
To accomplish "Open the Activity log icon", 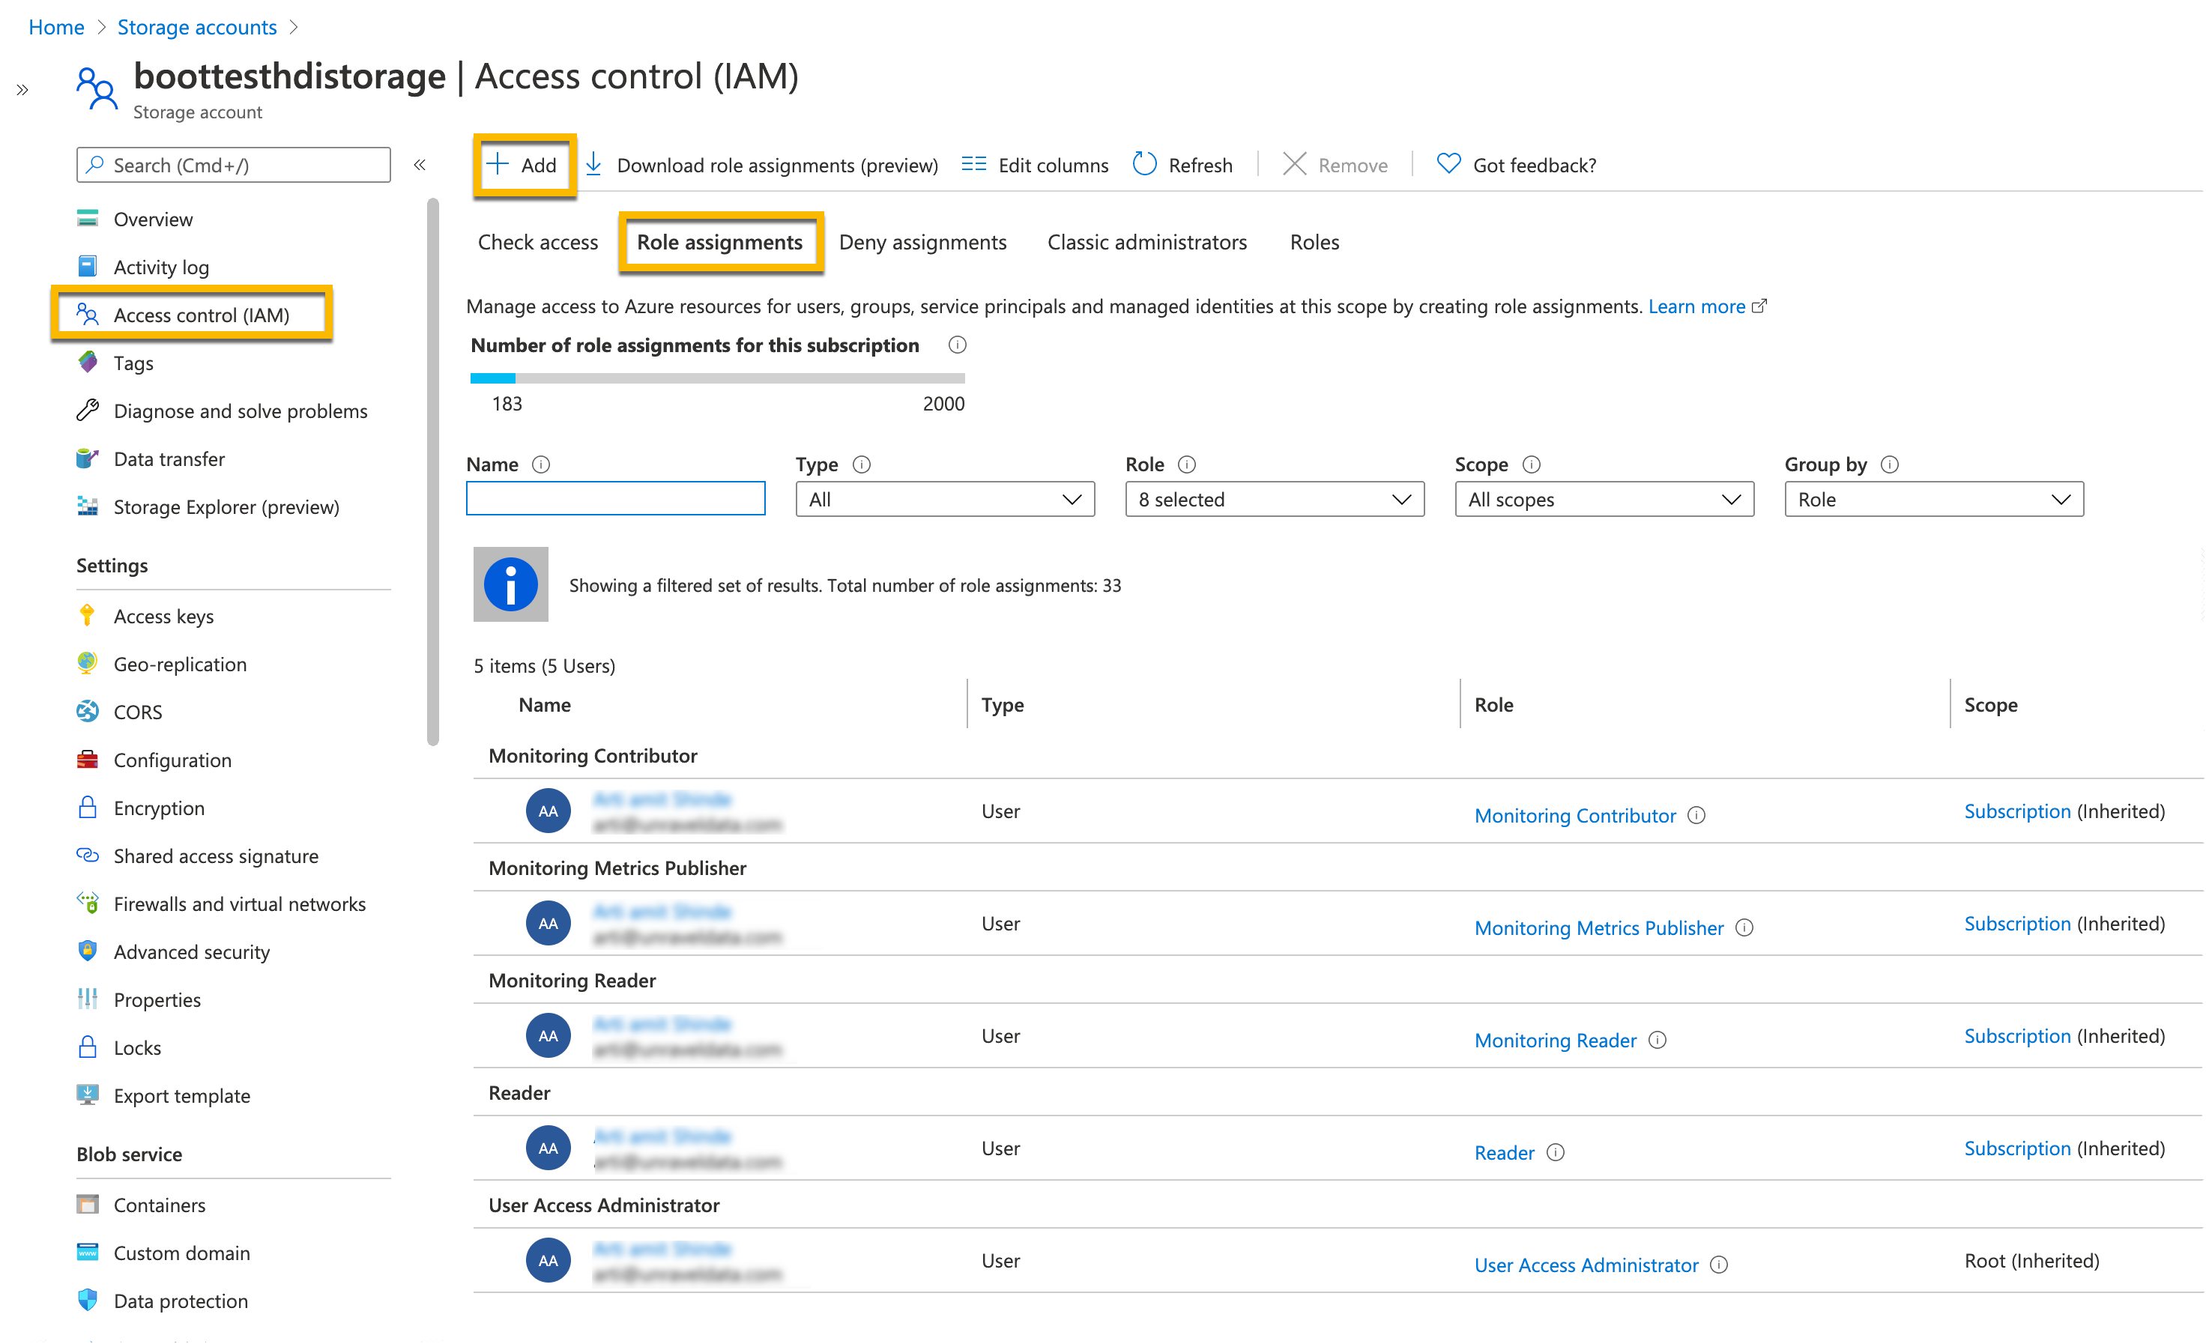I will tap(88, 267).
